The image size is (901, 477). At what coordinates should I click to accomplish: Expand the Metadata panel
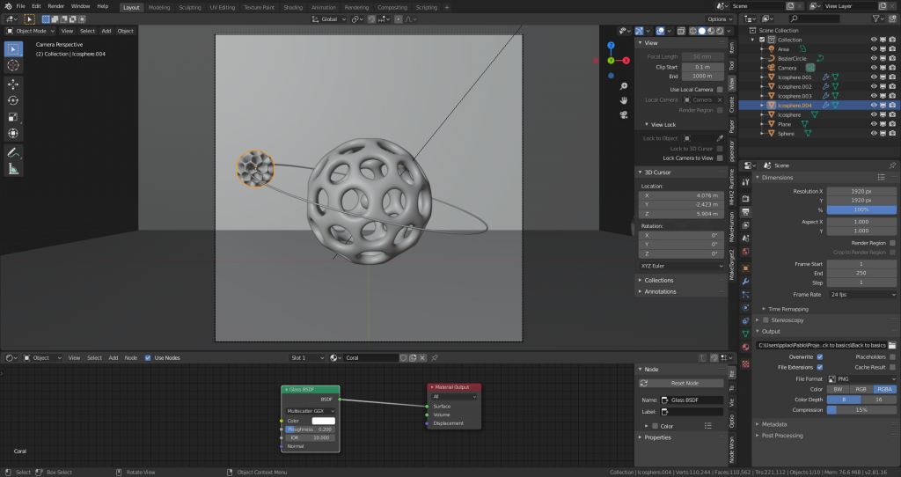click(774, 424)
